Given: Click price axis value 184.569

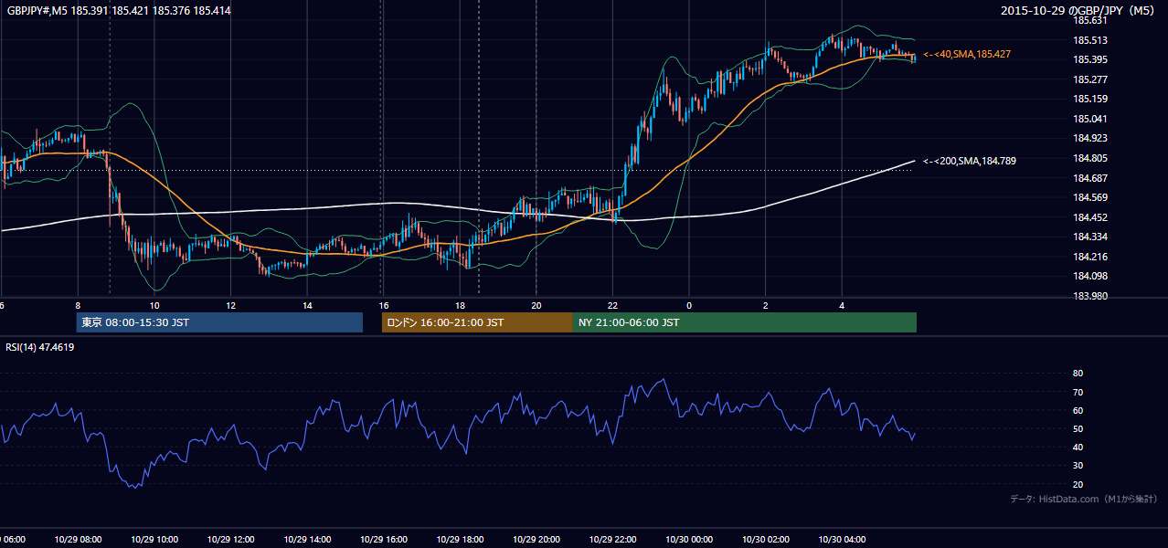Looking at the screenshot, I should click(x=1089, y=197).
